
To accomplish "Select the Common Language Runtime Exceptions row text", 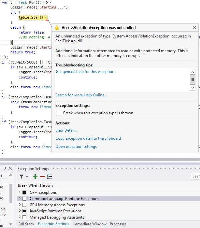I will 64,199.
